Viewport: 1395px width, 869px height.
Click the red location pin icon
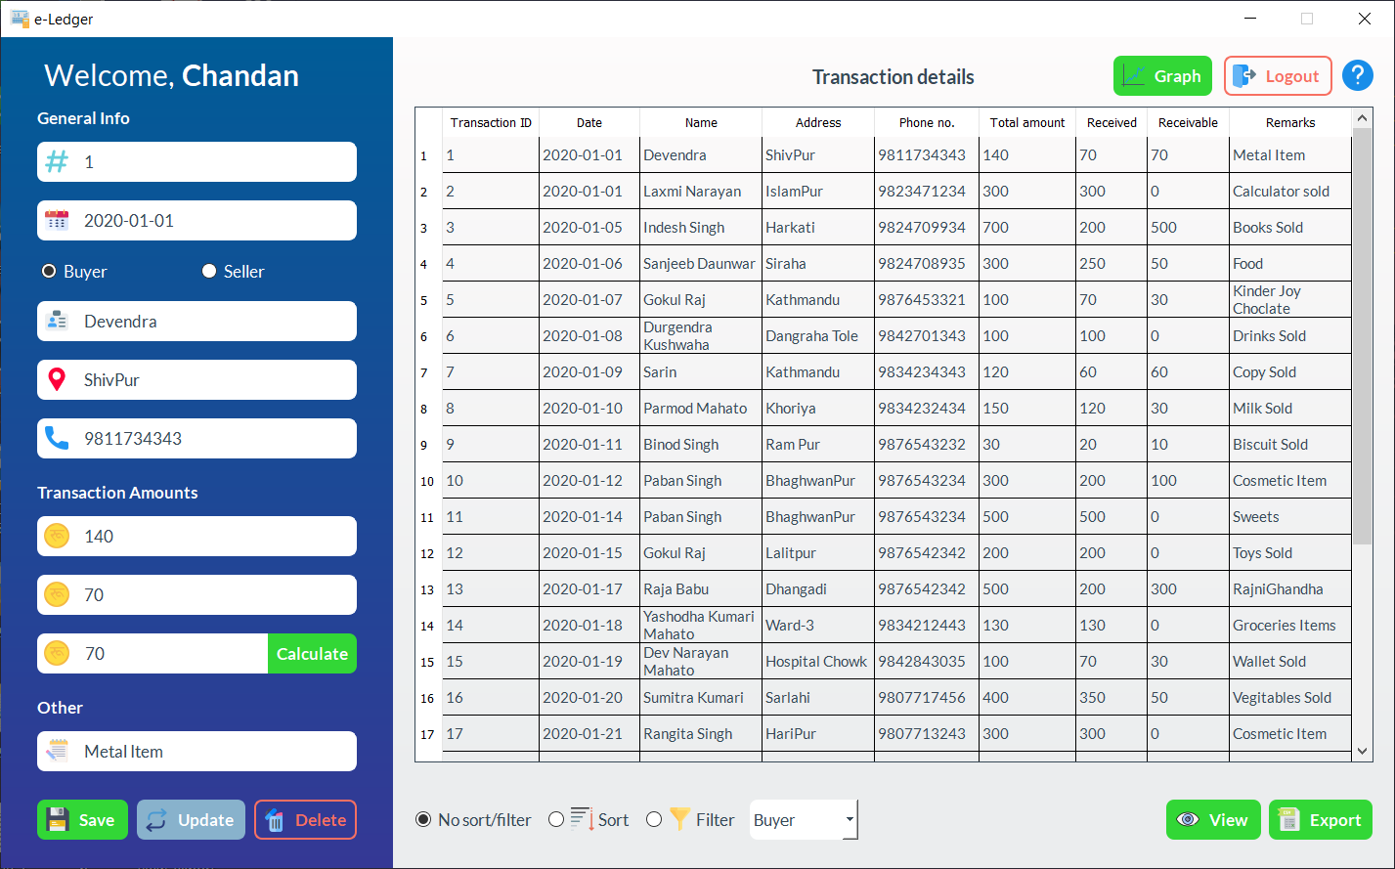click(57, 380)
